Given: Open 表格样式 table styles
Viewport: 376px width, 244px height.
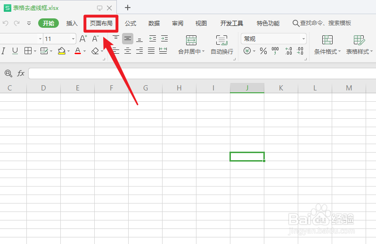Looking at the screenshot, I should 359,45.
